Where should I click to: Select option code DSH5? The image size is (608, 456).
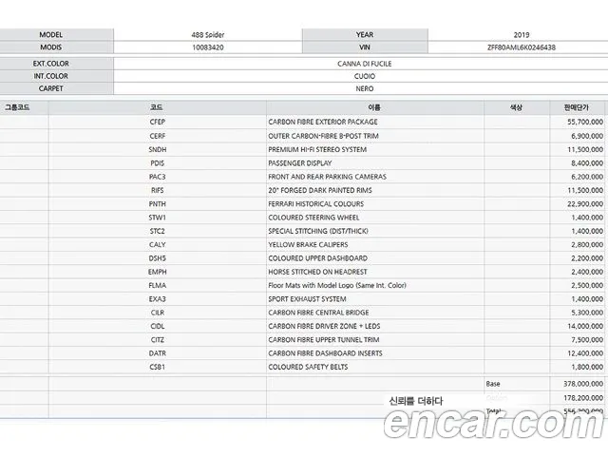[158, 258]
